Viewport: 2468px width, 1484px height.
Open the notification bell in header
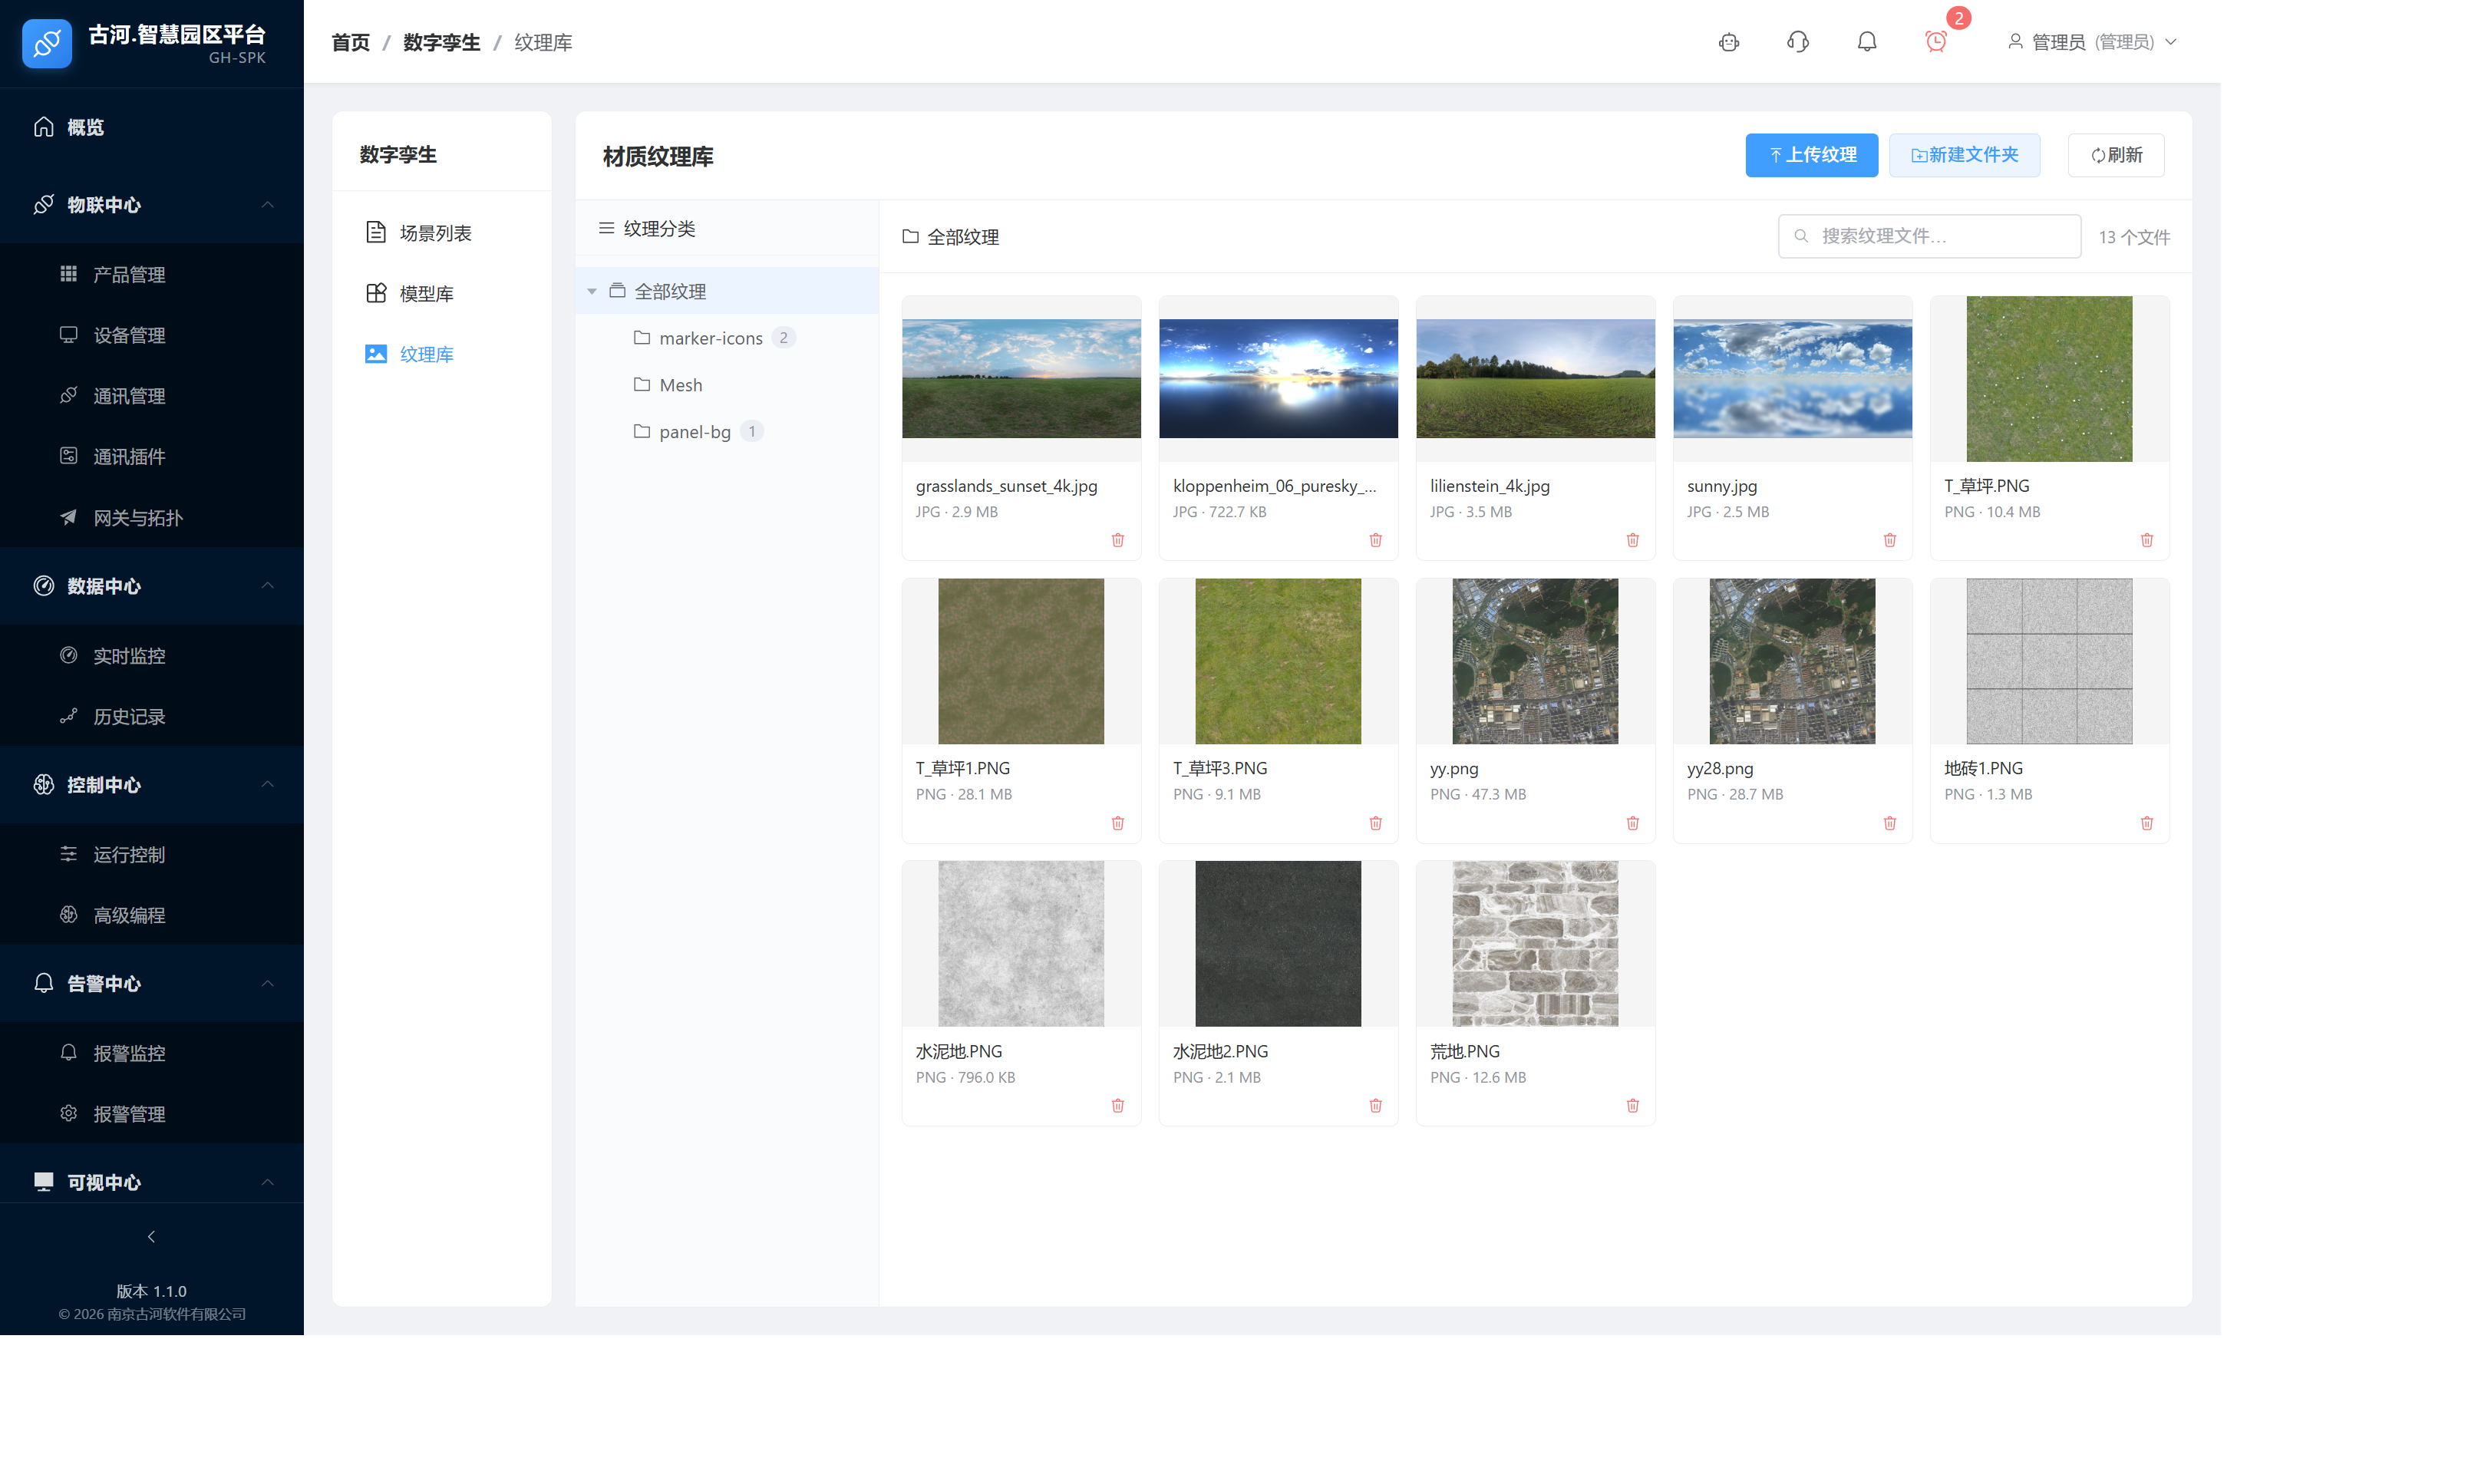tap(1866, 41)
